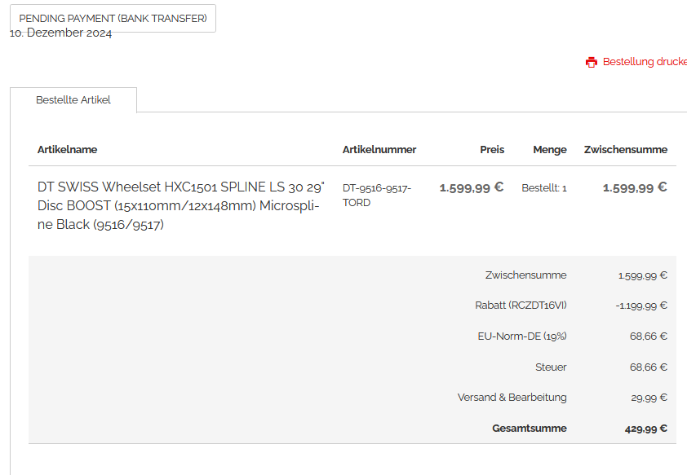Click the bold item price in Preis column
The width and height of the screenshot is (687, 475).
tap(472, 188)
